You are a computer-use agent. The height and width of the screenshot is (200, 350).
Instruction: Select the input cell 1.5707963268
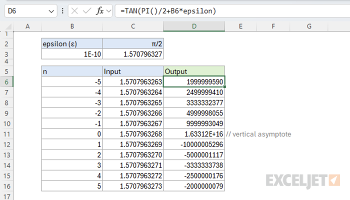pos(133,134)
